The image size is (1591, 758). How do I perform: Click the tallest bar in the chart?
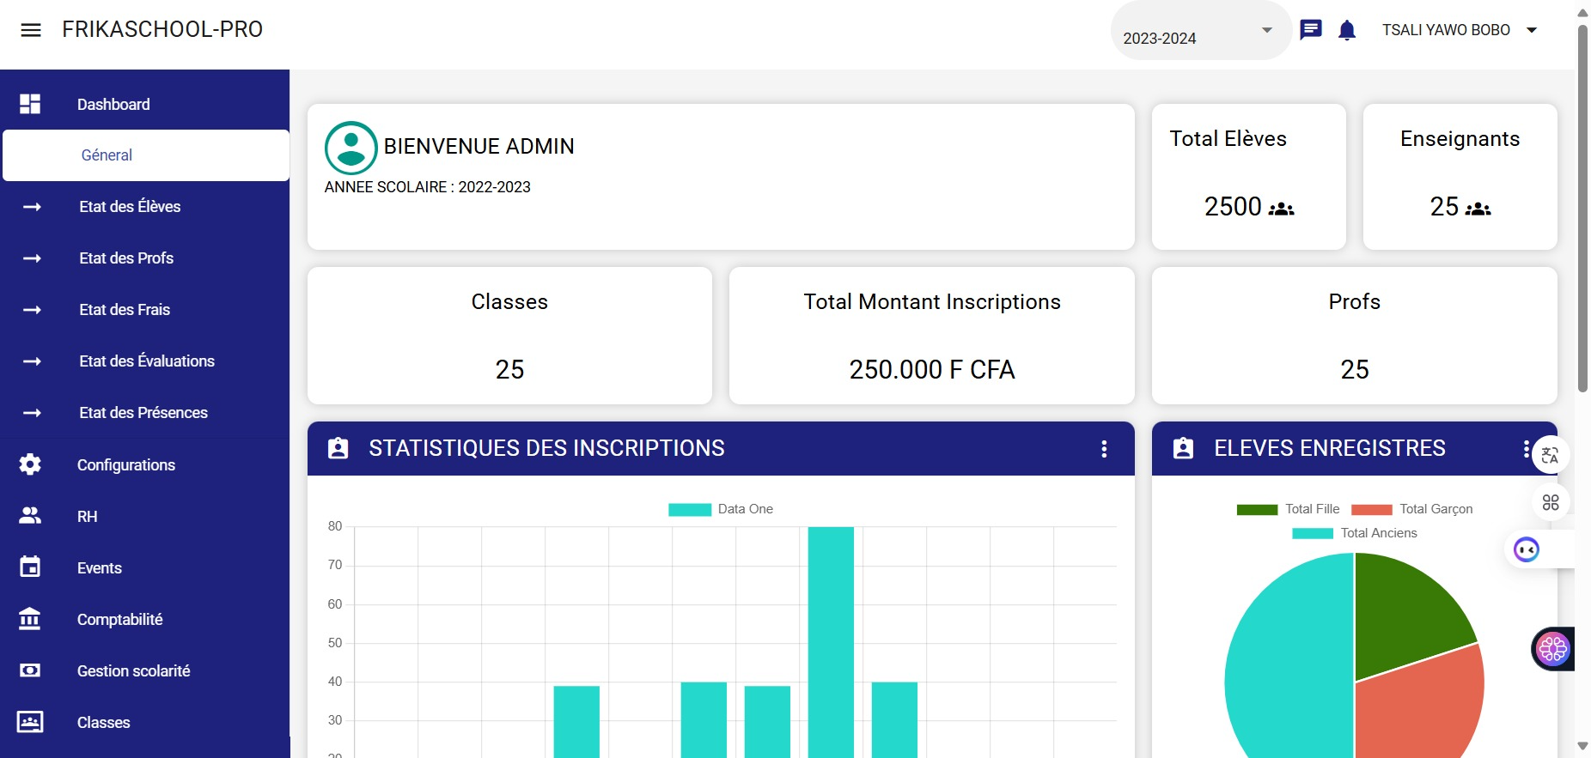click(831, 642)
